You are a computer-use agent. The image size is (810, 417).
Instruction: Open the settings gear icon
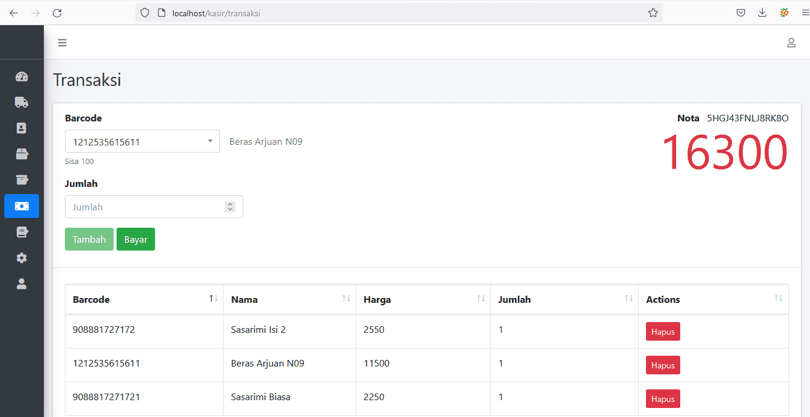click(x=22, y=258)
